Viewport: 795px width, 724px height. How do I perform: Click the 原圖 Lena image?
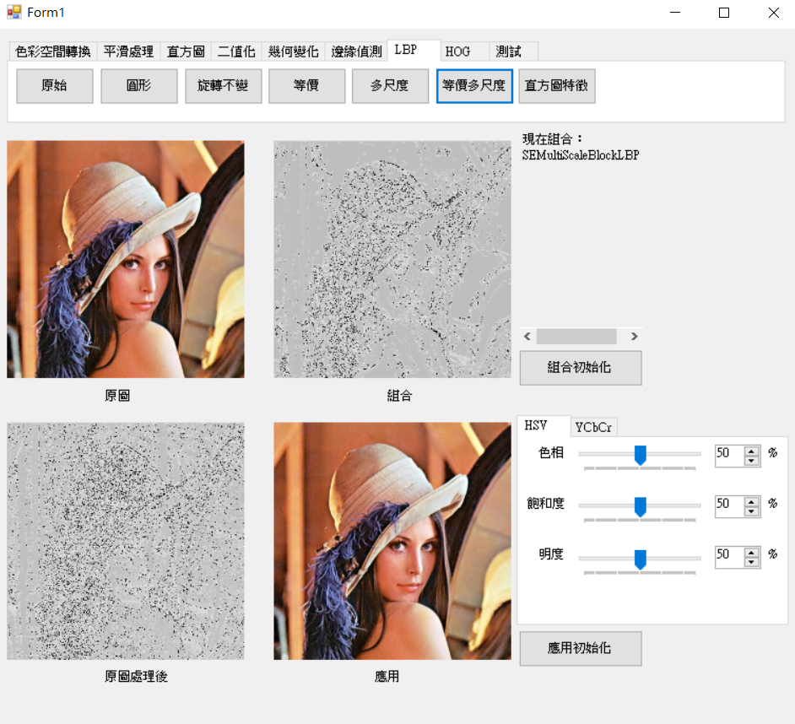[126, 259]
